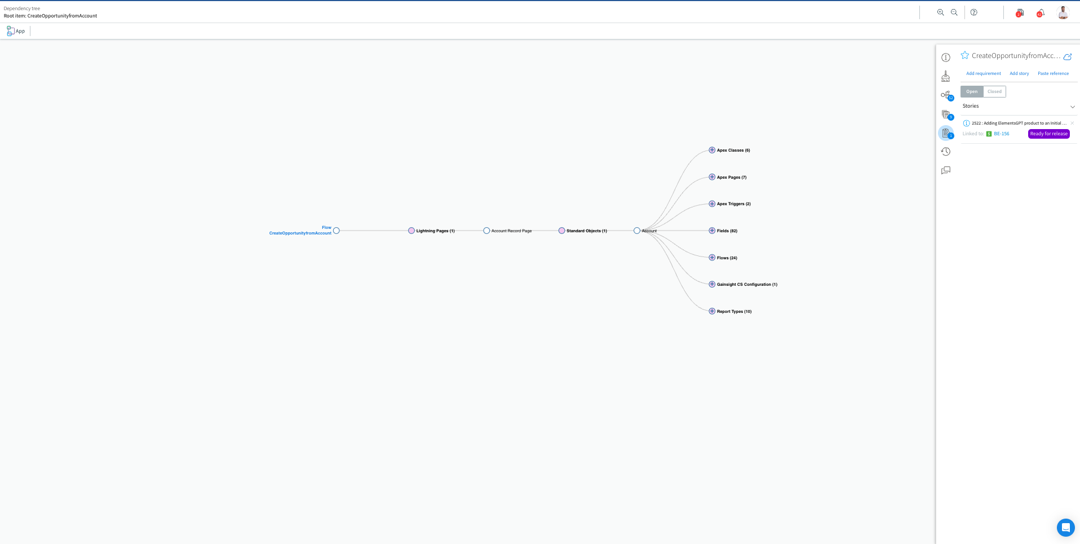Expand the Apex Classes (6) node
1080x544 pixels.
coord(711,150)
